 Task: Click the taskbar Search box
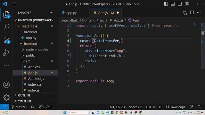click(79, 112)
